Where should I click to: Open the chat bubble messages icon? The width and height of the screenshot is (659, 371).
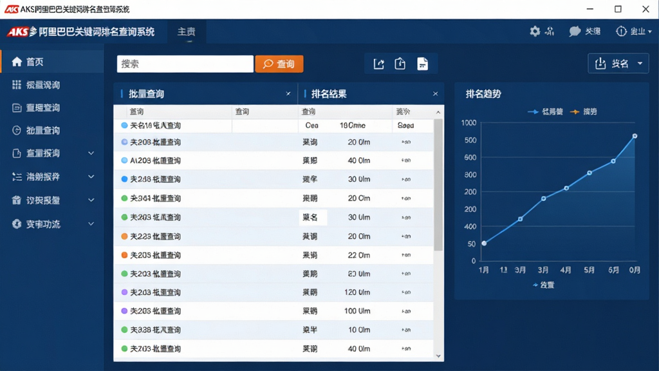tap(575, 31)
